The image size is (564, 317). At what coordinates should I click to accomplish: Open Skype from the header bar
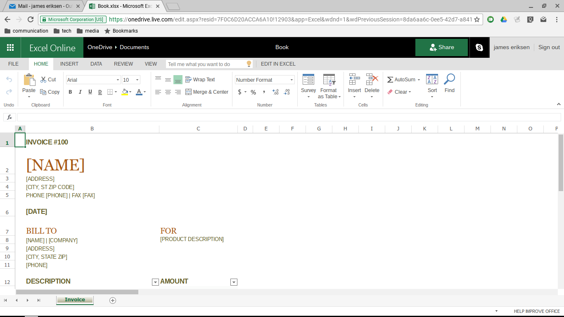click(x=479, y=47)
